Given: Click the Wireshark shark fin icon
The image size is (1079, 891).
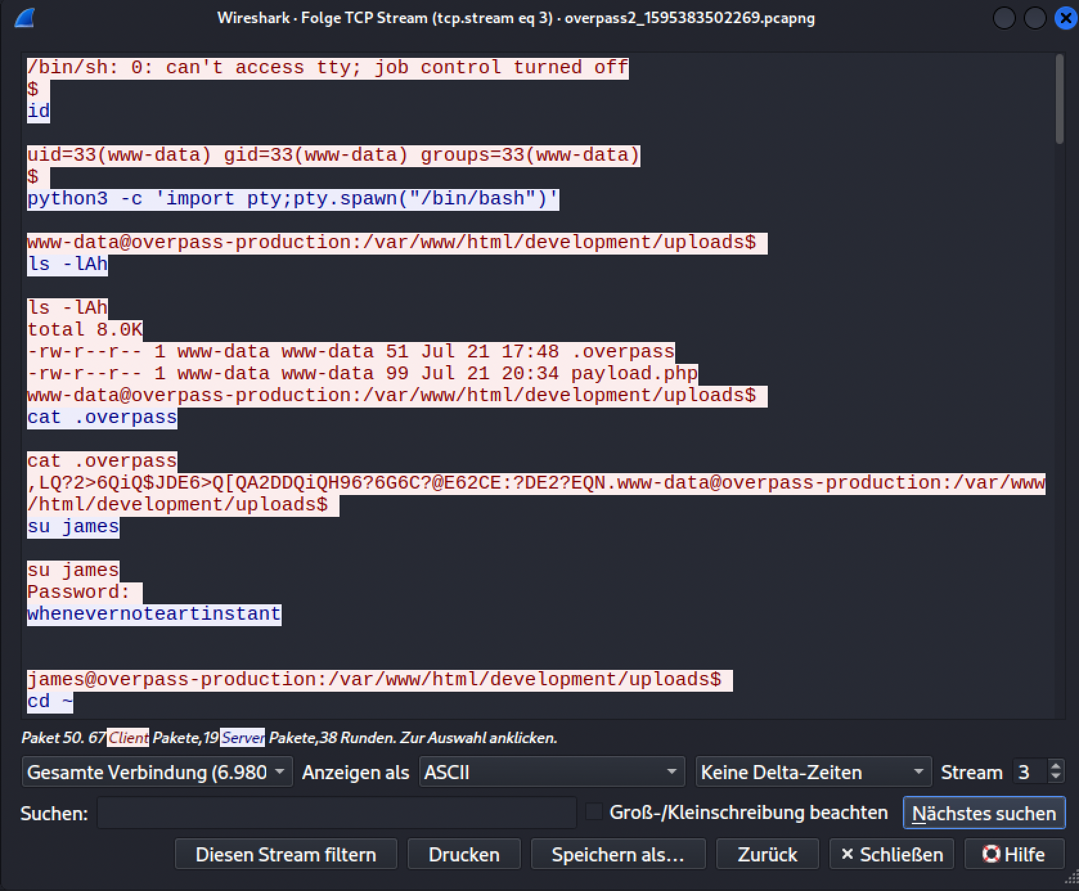Looking at the screenshot, I should (x=24, y=18).
